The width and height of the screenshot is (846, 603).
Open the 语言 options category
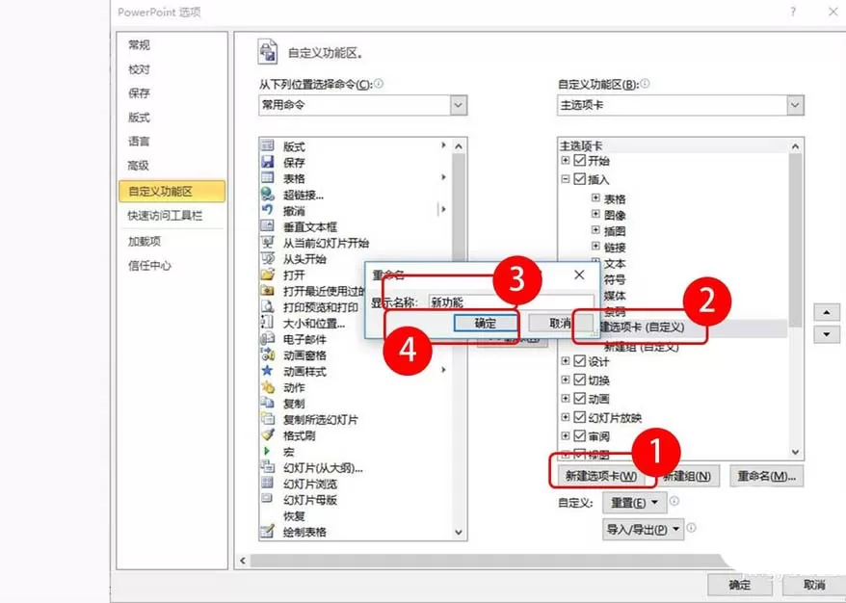[139, 142]
